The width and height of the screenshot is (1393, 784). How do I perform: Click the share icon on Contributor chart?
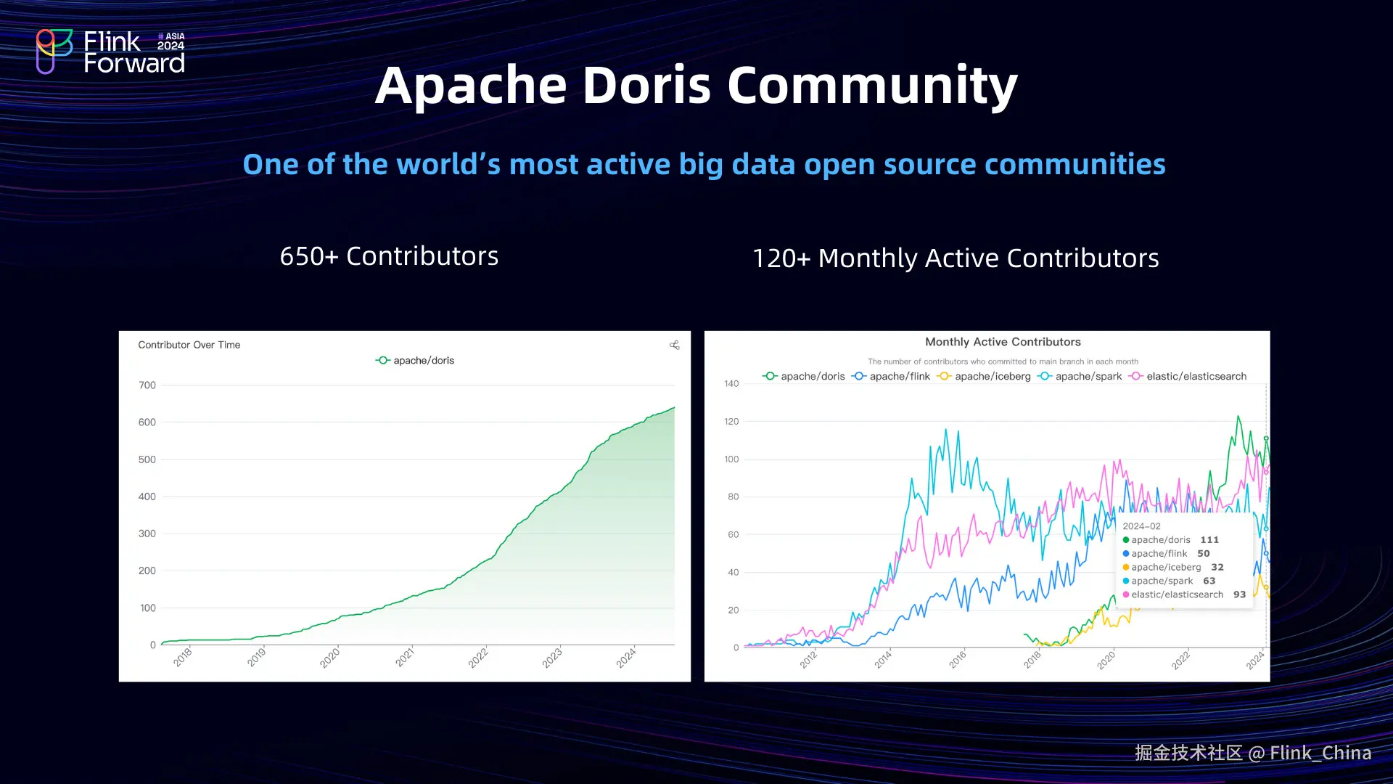pyautogui.click(x=674, y=345)
